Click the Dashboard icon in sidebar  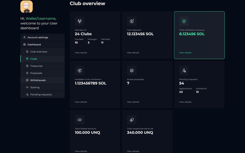pos(24,44)
